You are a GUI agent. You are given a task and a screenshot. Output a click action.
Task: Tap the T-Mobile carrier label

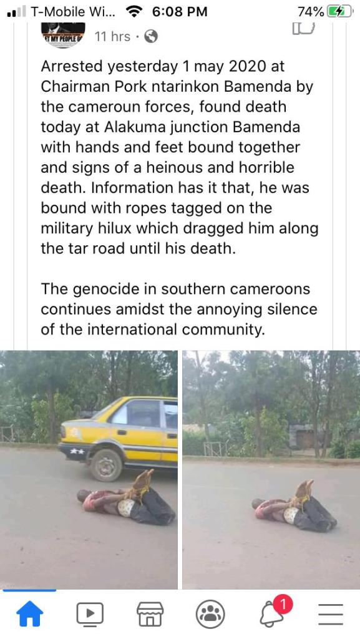pos(73,12)
